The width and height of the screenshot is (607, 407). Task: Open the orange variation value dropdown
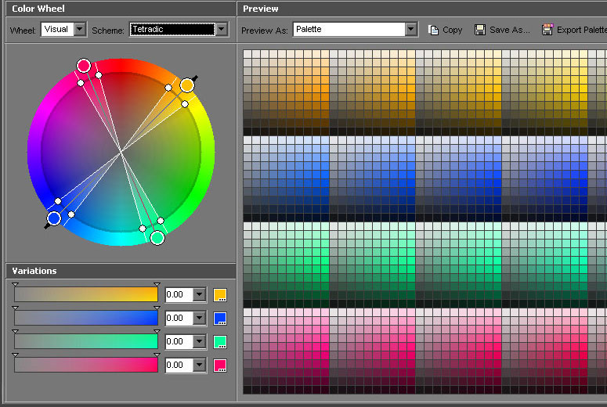(199, 295)
